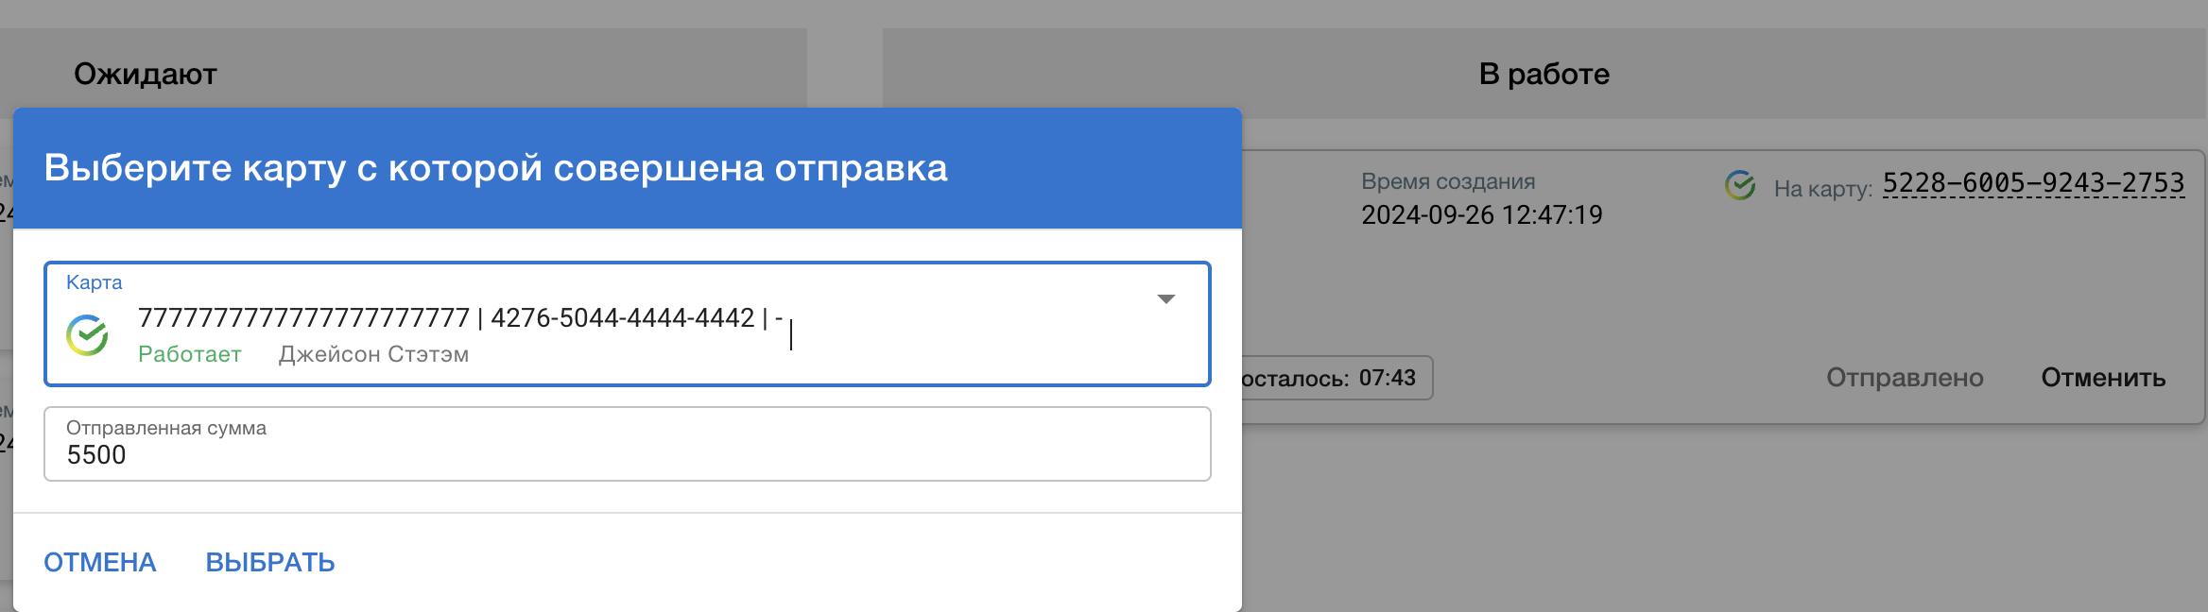Select the "В работе" column header
The height and width of the screenshot is (612, 2208).
click(x=1544, y=74)
